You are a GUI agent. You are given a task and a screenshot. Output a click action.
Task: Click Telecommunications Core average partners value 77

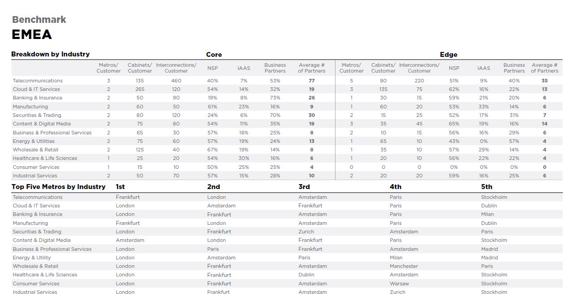click(x=312, y=81)
